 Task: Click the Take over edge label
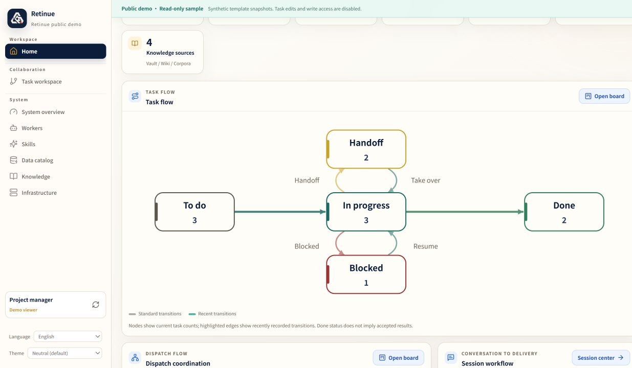coord(426,180)
